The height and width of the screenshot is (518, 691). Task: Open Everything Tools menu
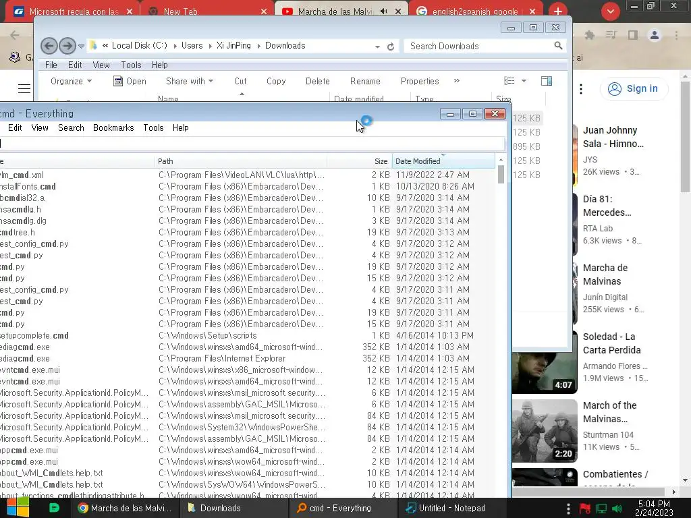click(153, 127)
